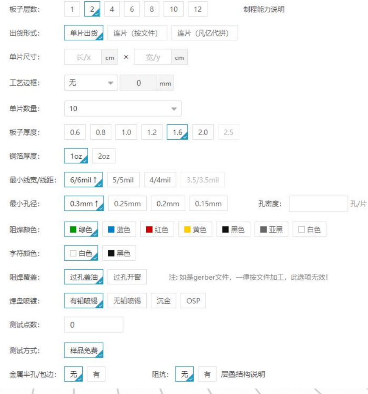Set 金属半孔/包边 to 无
The width and height of the screenshot is (368, 394).
click(x=73, y=374)
